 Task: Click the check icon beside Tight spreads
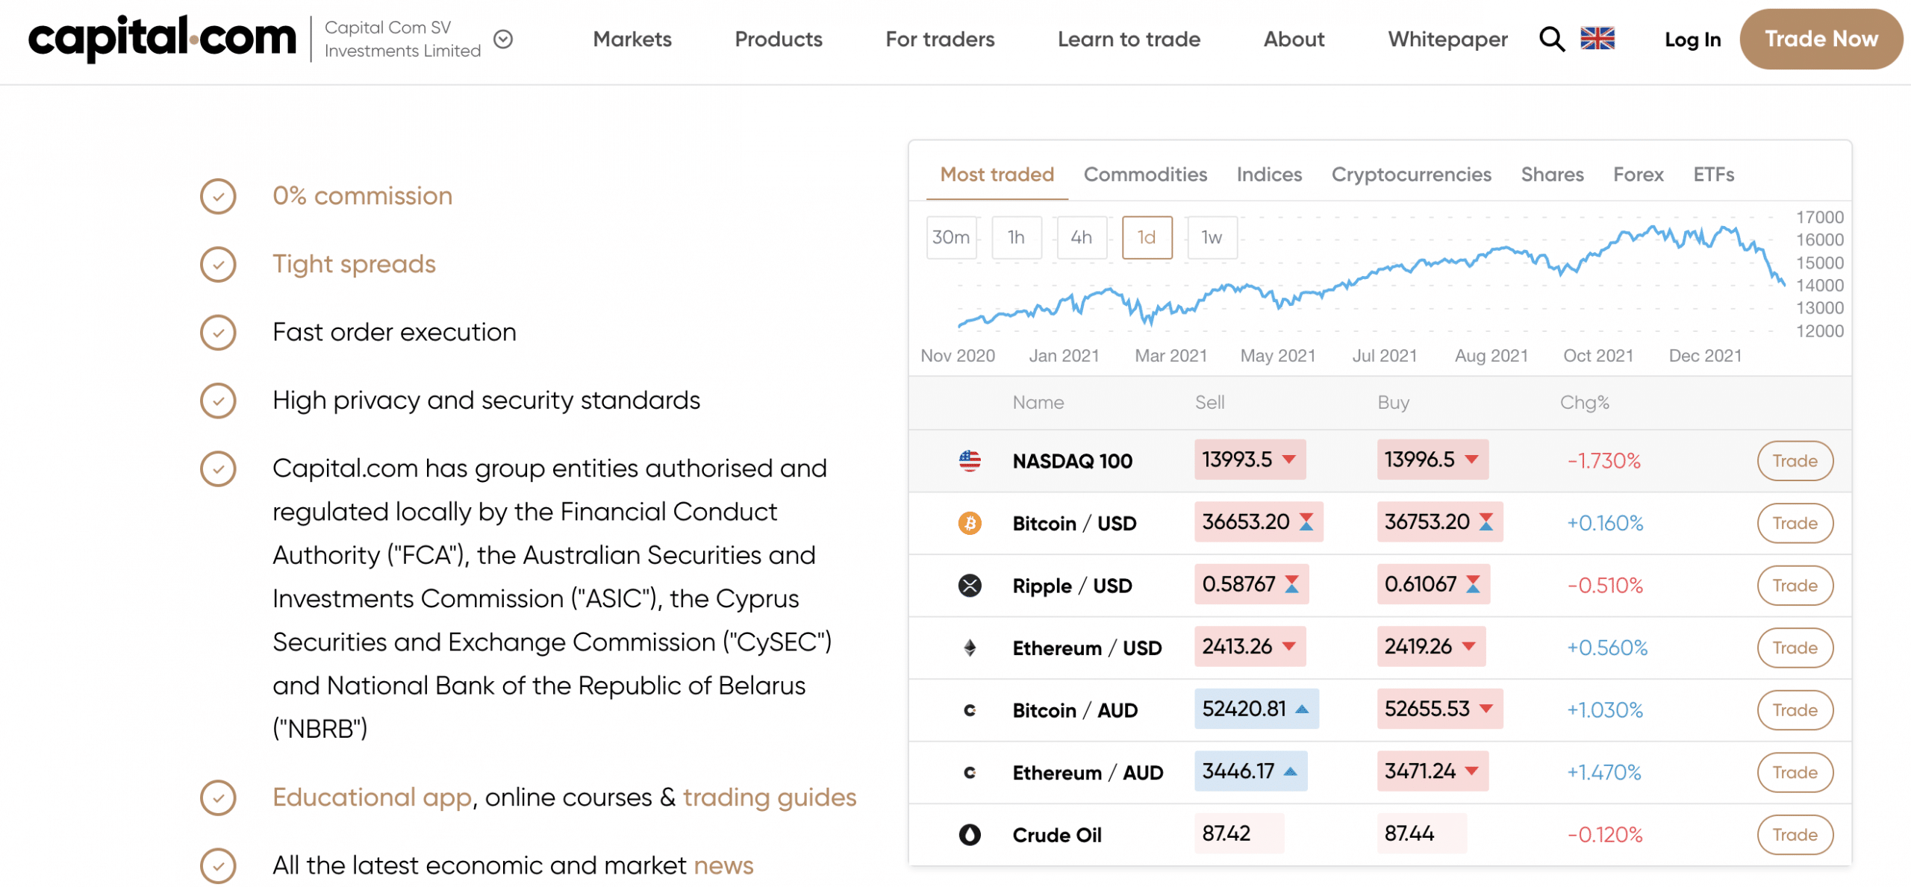[x=218, y=264]
